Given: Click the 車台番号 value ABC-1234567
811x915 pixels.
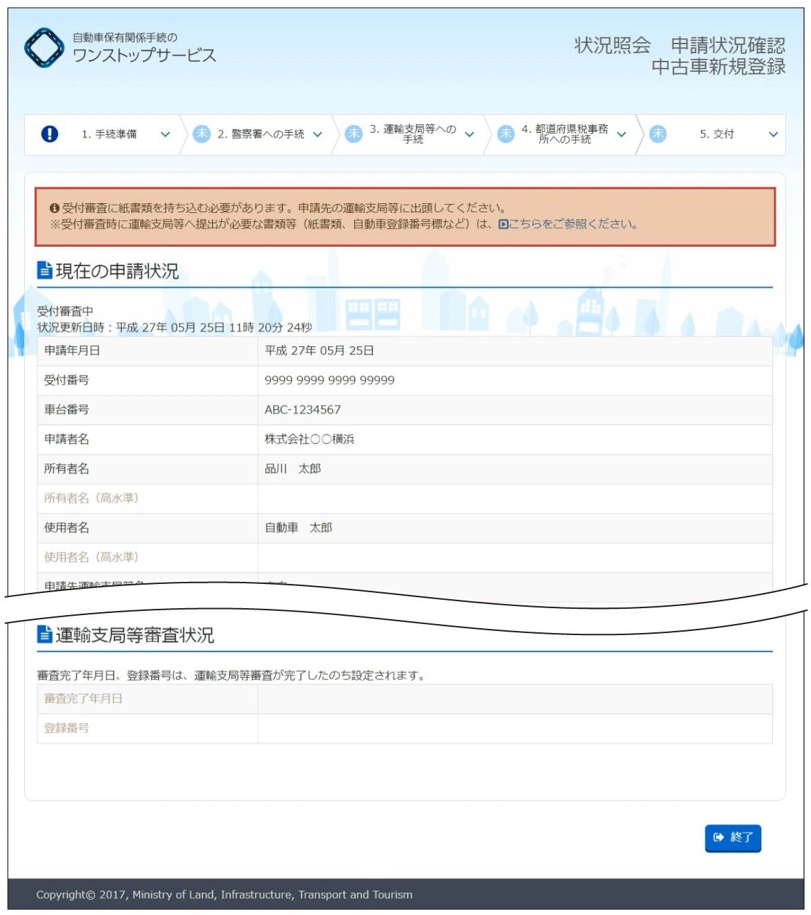Looking at the screenshot, I should [x=303, y=410].
